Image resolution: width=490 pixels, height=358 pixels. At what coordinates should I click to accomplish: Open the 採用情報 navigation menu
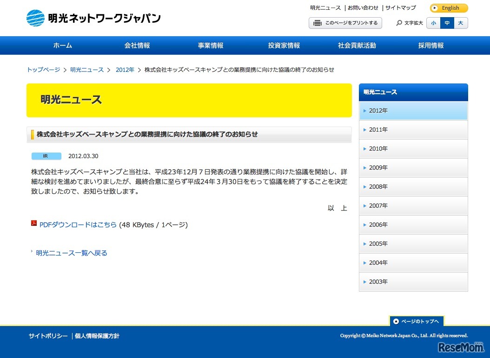coord(430,45)
